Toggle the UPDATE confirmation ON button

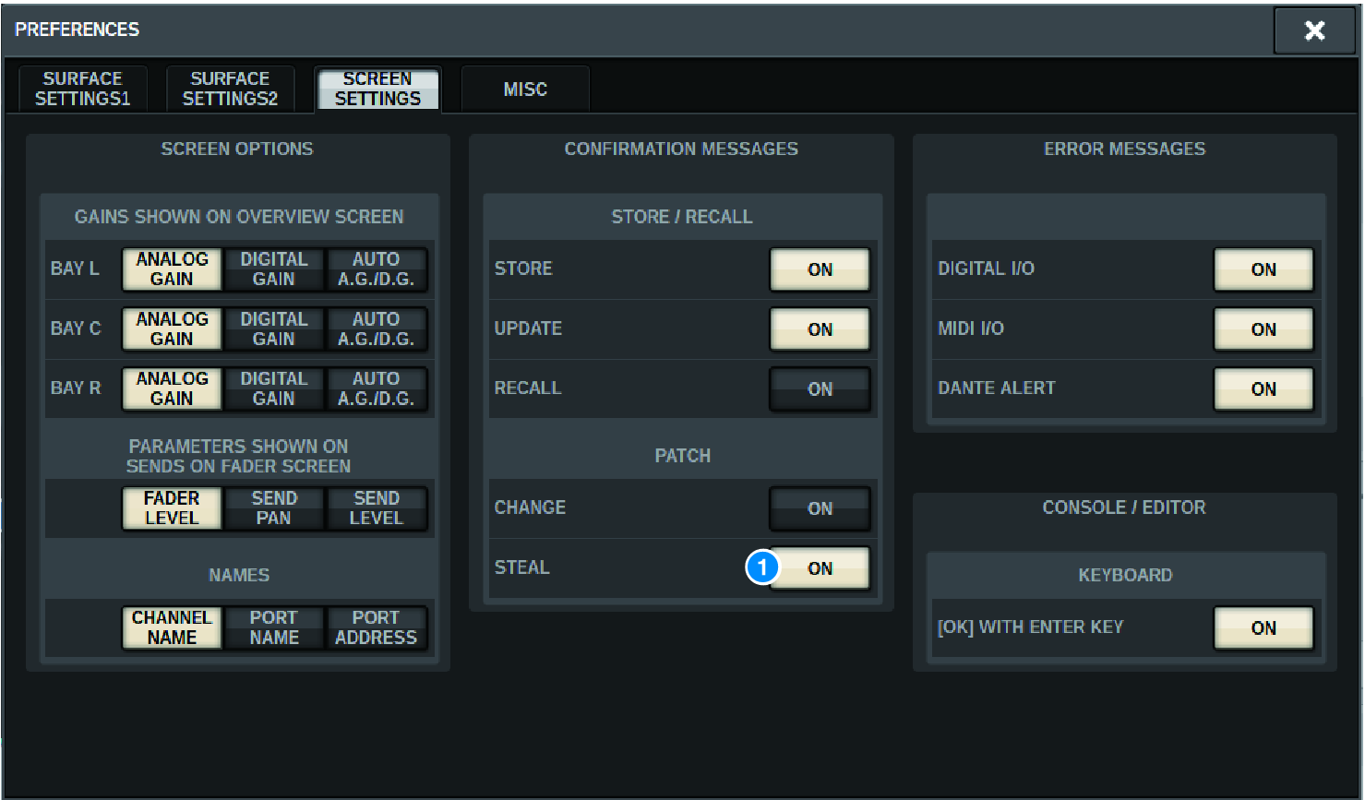(820, 329)
